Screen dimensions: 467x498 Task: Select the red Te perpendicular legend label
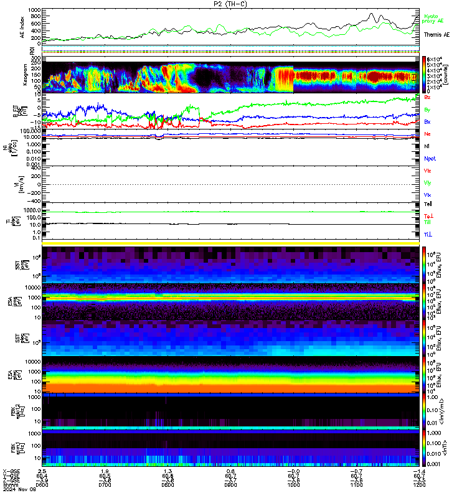[428, 216]
